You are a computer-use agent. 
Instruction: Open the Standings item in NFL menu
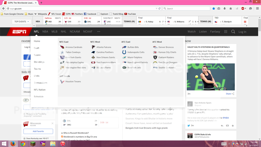(39, 62)
